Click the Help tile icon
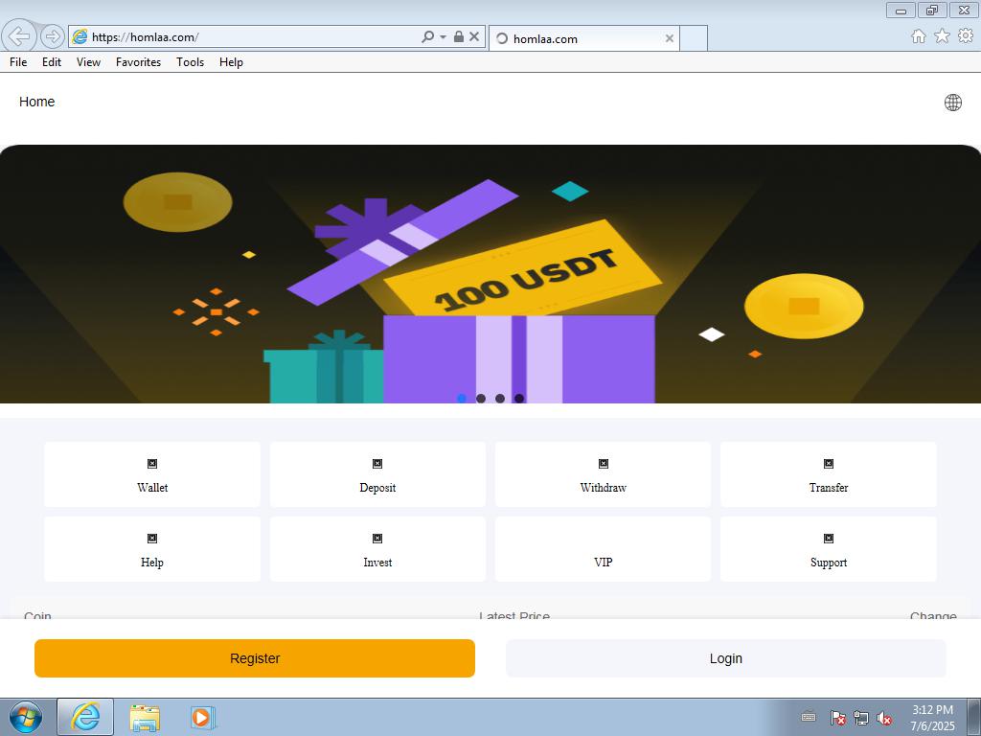Screen dimensions: 981x736 [151, 539]
